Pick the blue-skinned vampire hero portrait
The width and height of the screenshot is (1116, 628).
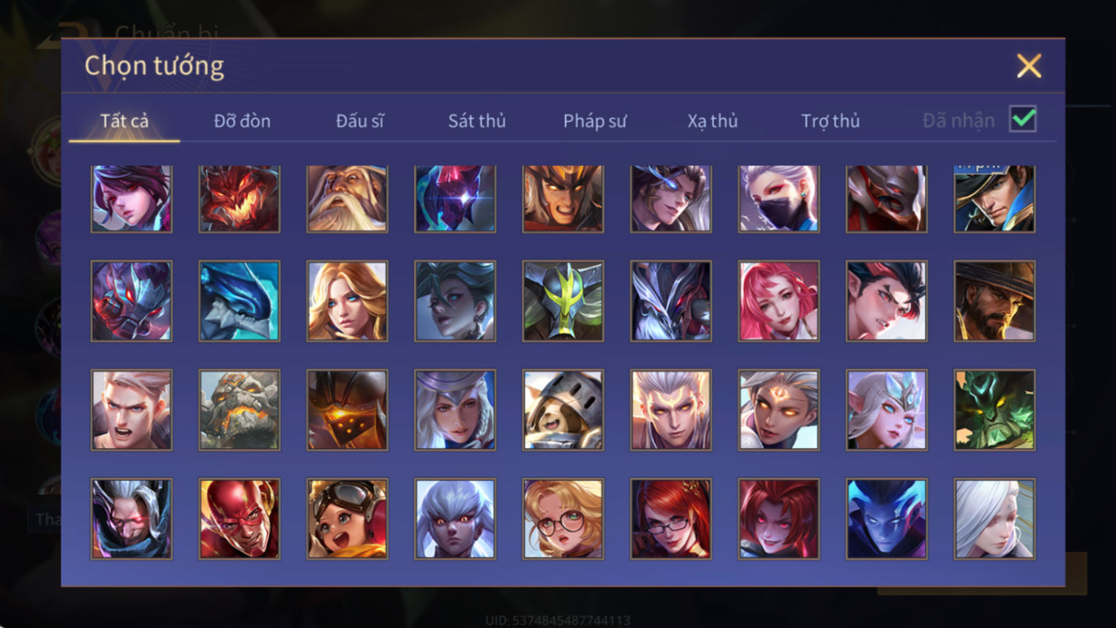coord(886,519)
